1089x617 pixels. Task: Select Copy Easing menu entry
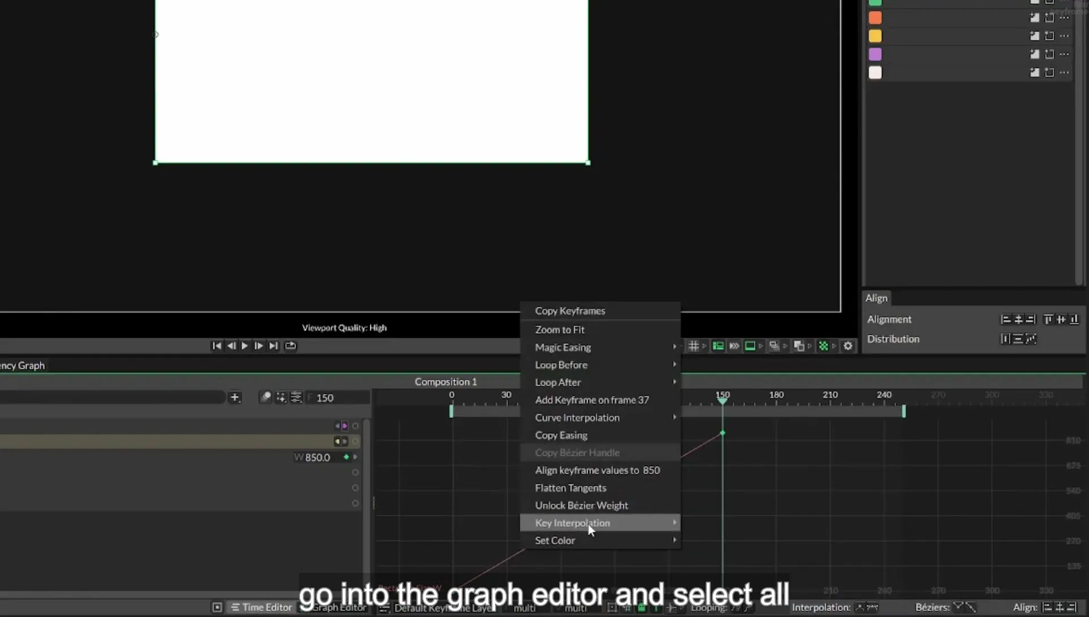point(600,435)
